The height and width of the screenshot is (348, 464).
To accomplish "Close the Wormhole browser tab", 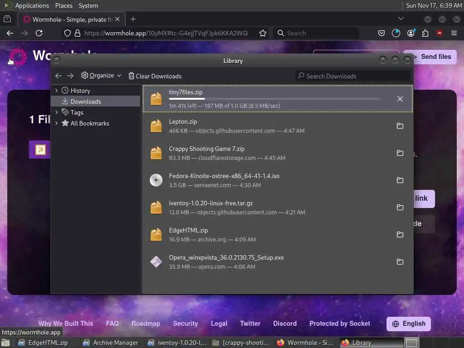I will click(117, 19).
